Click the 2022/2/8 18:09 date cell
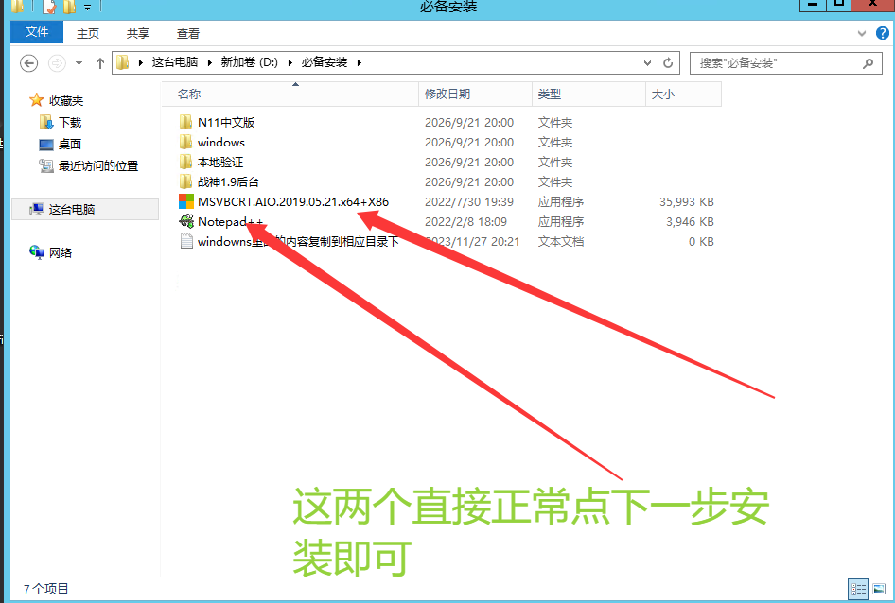The width and height of the screenshot is (895, 603). pos(465,222)
